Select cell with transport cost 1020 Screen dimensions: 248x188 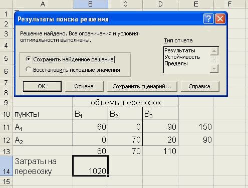tap(91, 166)
